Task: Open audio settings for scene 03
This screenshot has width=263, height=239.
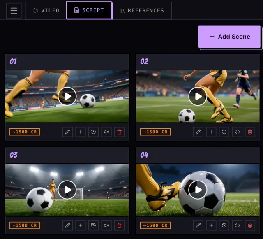Action: (x=106, y=225)
